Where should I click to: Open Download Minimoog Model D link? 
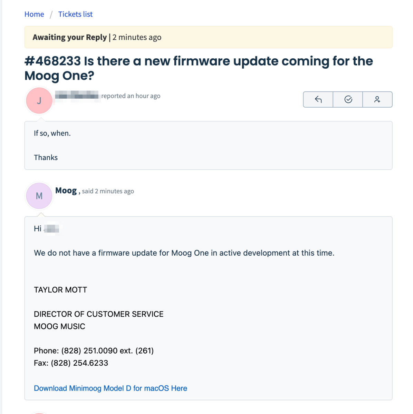pyautogui.click(x=111, y=388)
